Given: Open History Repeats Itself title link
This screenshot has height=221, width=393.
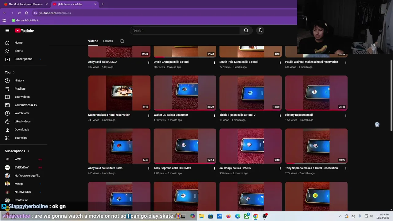Looking at the screenshot, I should pyautogui.click(x=299, y=115).
